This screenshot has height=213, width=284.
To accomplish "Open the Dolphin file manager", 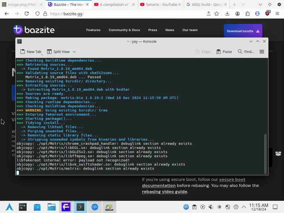I will click(x=52, y=207).
